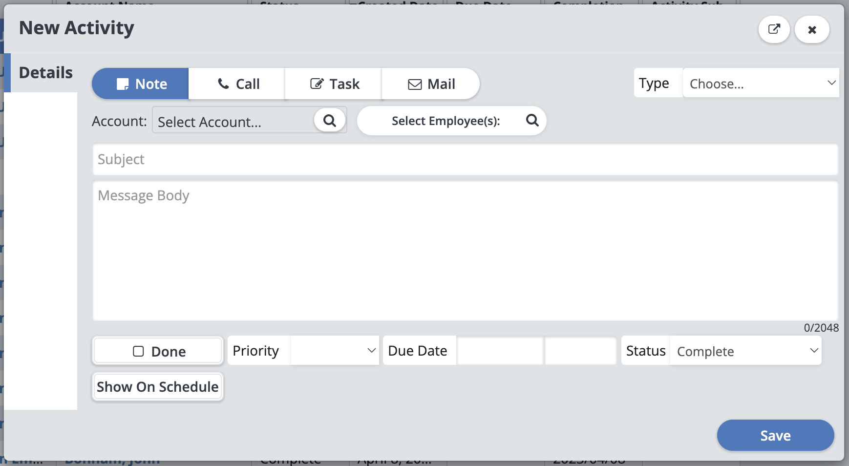The width and height of the screenshot is (849, 466).
Task: Switch to the Task activity type
Action: coord(334,84)
